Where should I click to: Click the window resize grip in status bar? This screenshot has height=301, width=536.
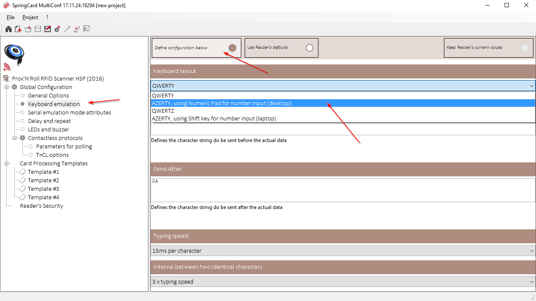pyautogui.click(x=532, y=297)
